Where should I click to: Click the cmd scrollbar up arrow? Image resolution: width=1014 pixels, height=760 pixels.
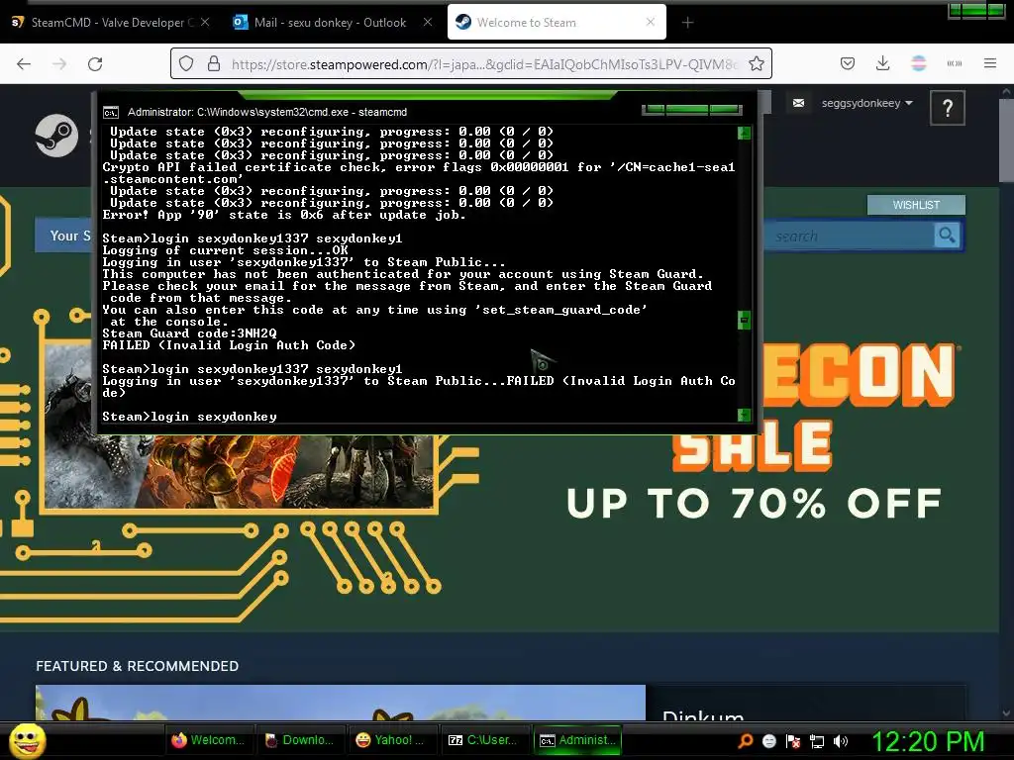tap(744, 134)
